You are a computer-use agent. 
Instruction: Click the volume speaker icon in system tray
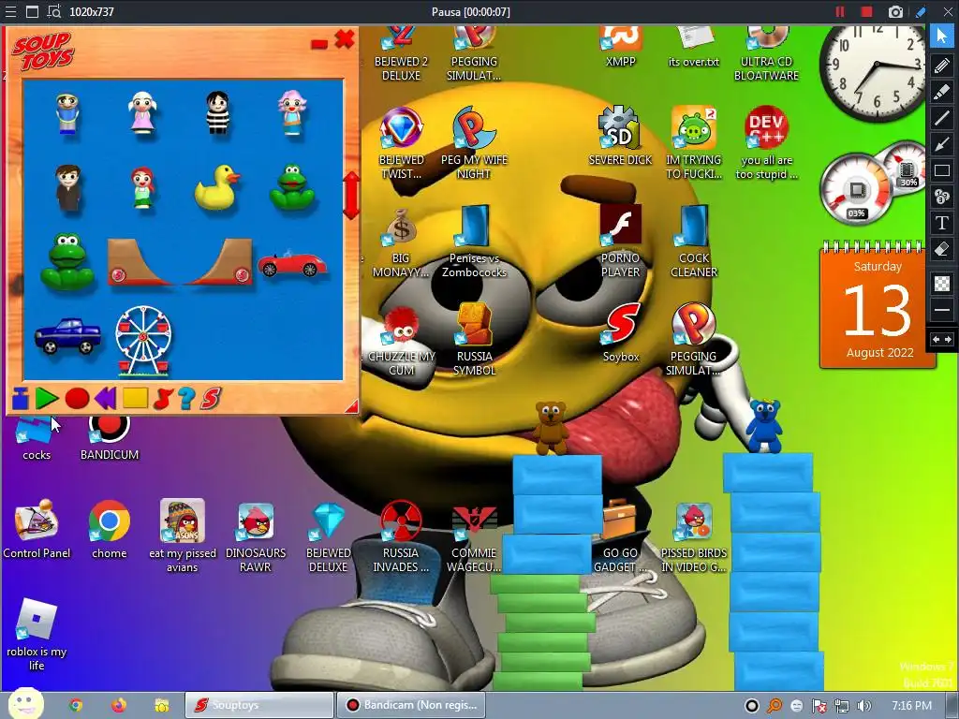click(864, 706)
